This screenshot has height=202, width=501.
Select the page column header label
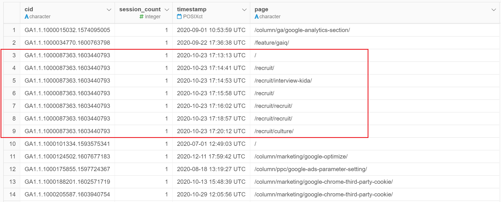coord(261,10)
